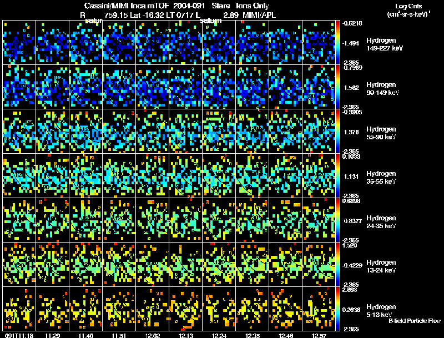This screenshot has width=444, height=338.
Task: Select the '11:51' time label
Action: (x=119, y=335)
